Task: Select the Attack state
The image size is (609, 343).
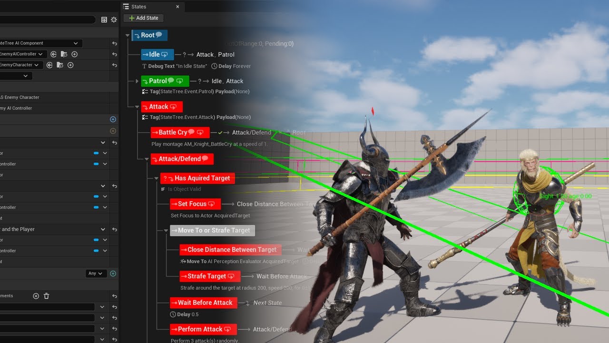Action: point(162,107)
